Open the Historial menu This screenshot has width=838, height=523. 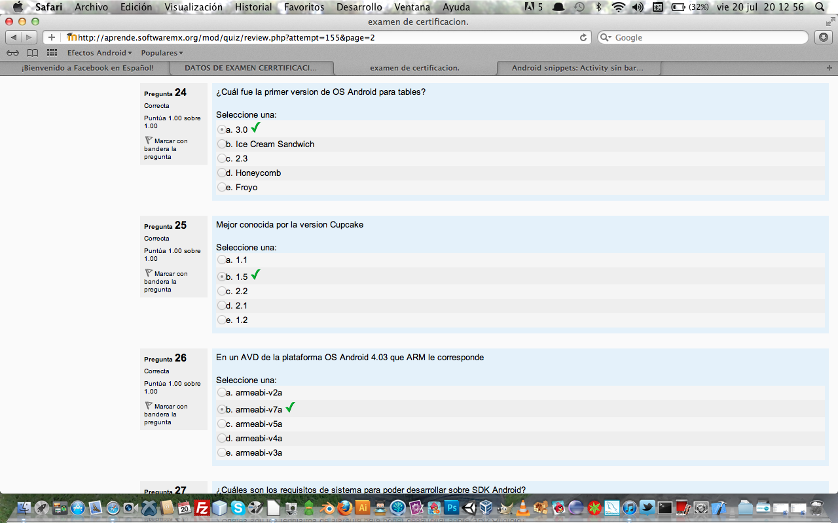[253, 7]
